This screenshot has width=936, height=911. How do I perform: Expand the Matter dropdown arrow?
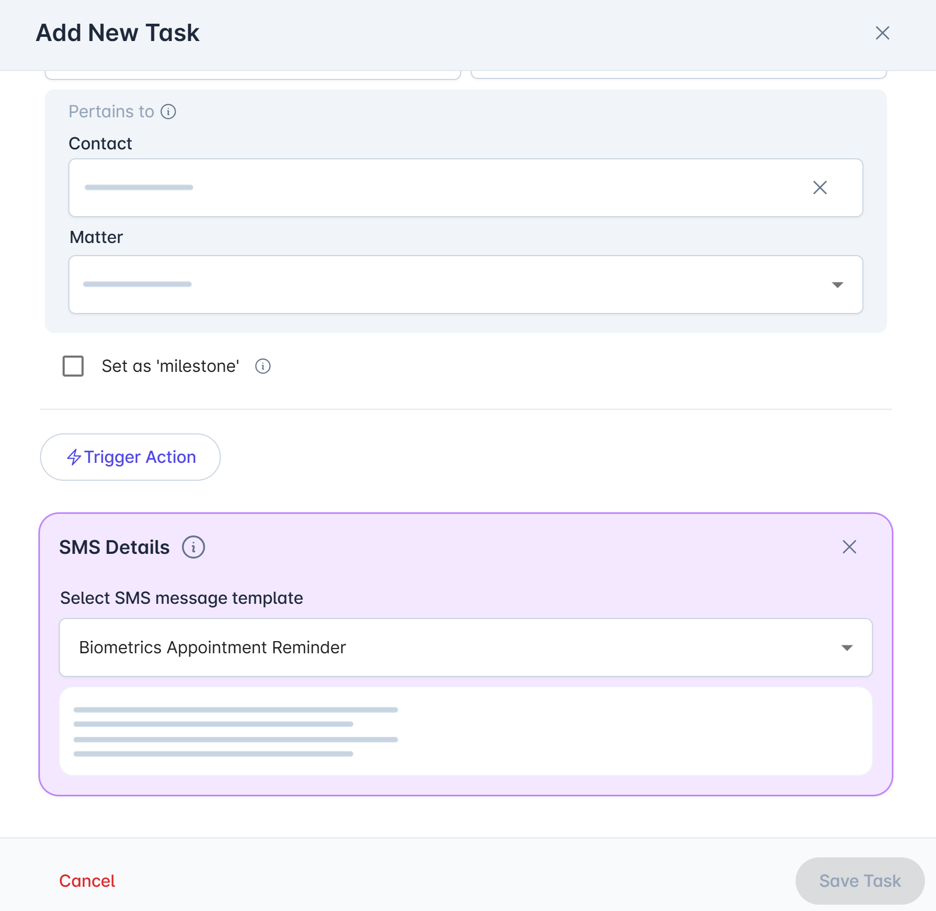pyautogui.click(x=837, y=285)
